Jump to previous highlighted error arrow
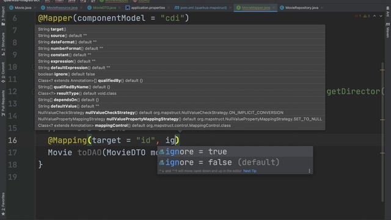The image size is (391, 220). pyautogui.click(x=375, y=16)
